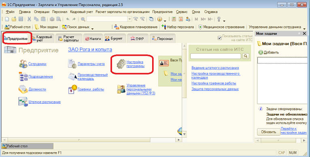Viewport: 310px width, 157px height.
Task: Open the Calculator toolbar icon
Action: click(174, 19)
